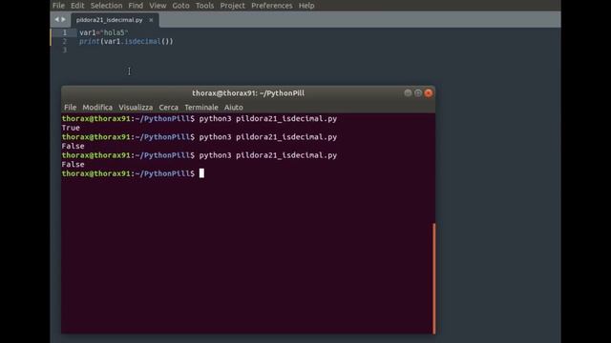Click line number 3 in the gutter
Image resolution: width=611 pixels, height=343 pixels.
[65, 50]
